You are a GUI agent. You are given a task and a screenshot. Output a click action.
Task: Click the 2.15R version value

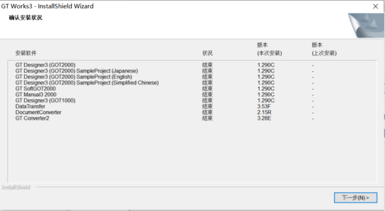click(264, 112)
